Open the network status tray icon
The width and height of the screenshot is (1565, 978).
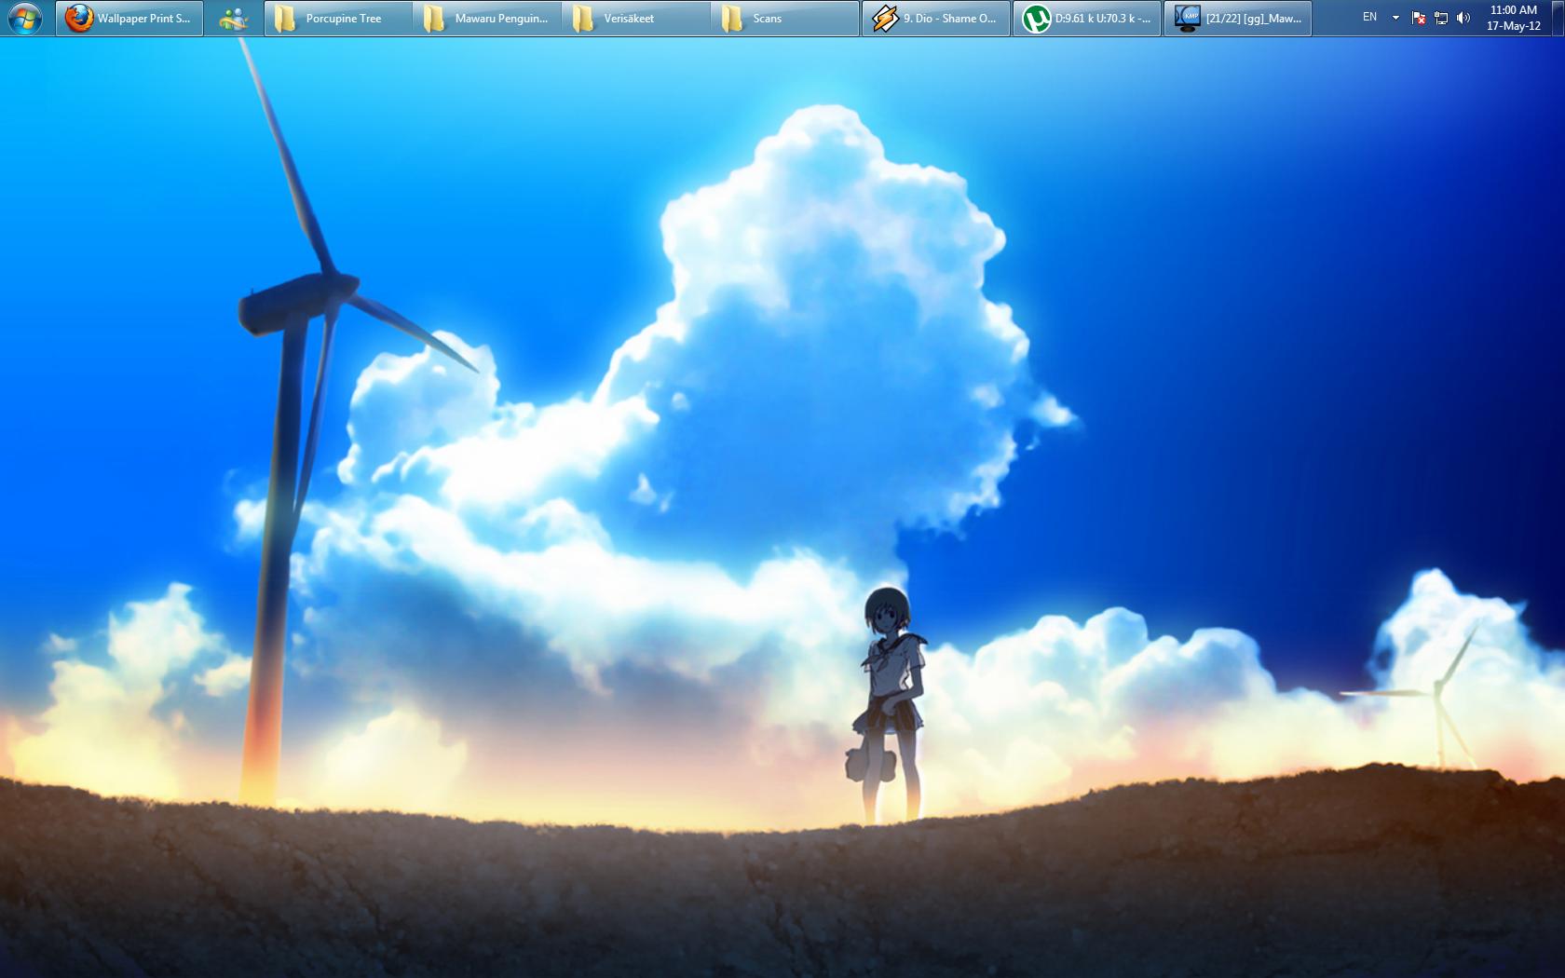(1441, 18)
